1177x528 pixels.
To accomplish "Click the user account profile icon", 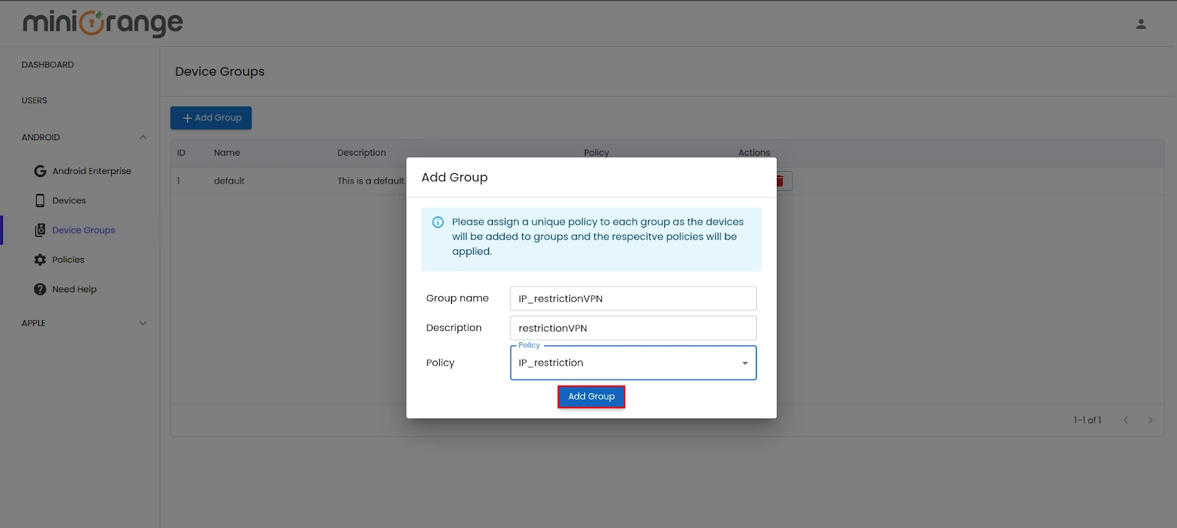I will (x=1141, y=24).
